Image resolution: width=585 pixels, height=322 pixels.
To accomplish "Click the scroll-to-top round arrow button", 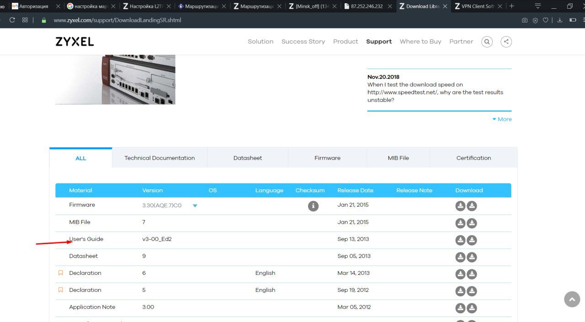I will tap(572, 300).
